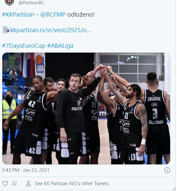The width and height of the screenshot is (177, 191).
Task: Open the #7DaysEuroCup hashtag
Action: point(24,46)
